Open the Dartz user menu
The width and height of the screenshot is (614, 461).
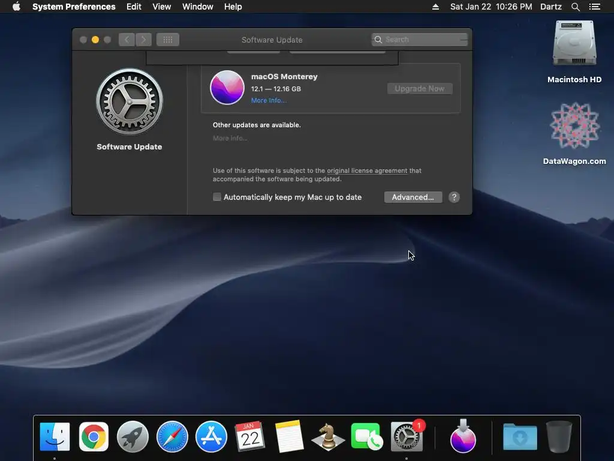pos(550,7)
